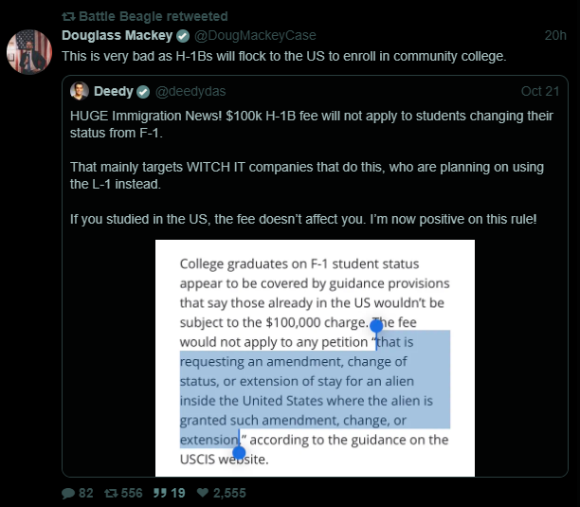Open Deedy's small profile avatar

[80, 92]
